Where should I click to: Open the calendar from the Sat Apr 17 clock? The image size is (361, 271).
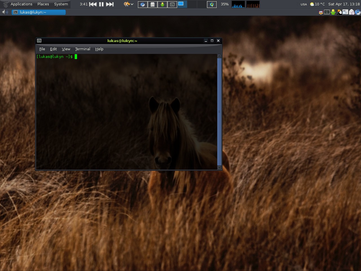344,4
